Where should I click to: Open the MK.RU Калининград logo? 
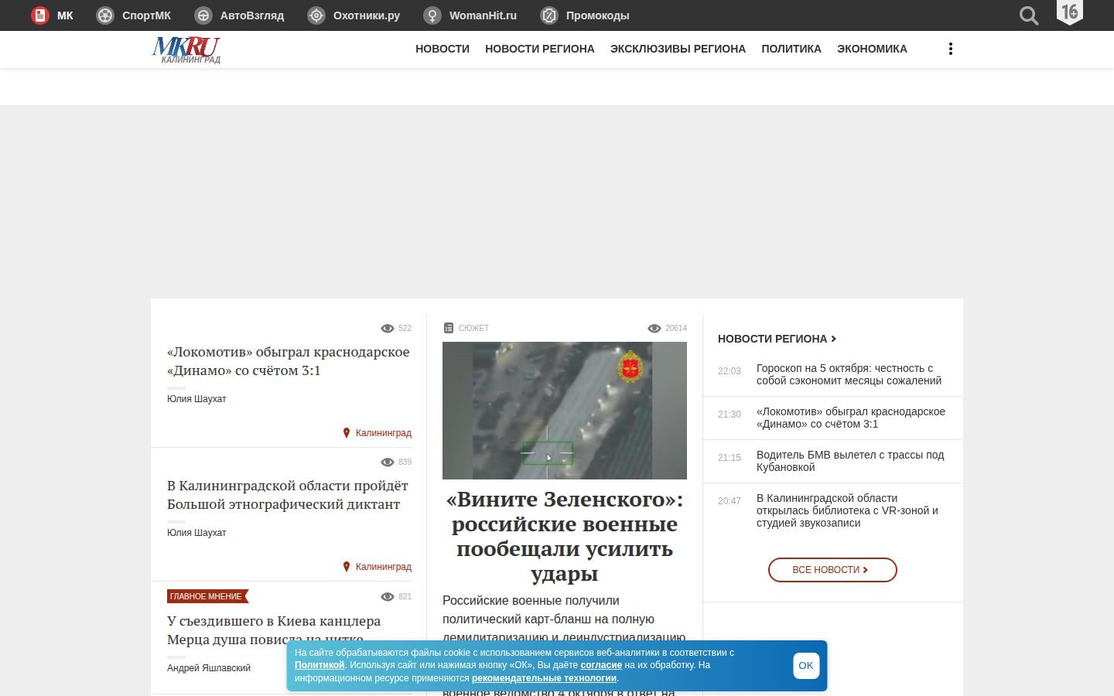[x=186, y=49]
